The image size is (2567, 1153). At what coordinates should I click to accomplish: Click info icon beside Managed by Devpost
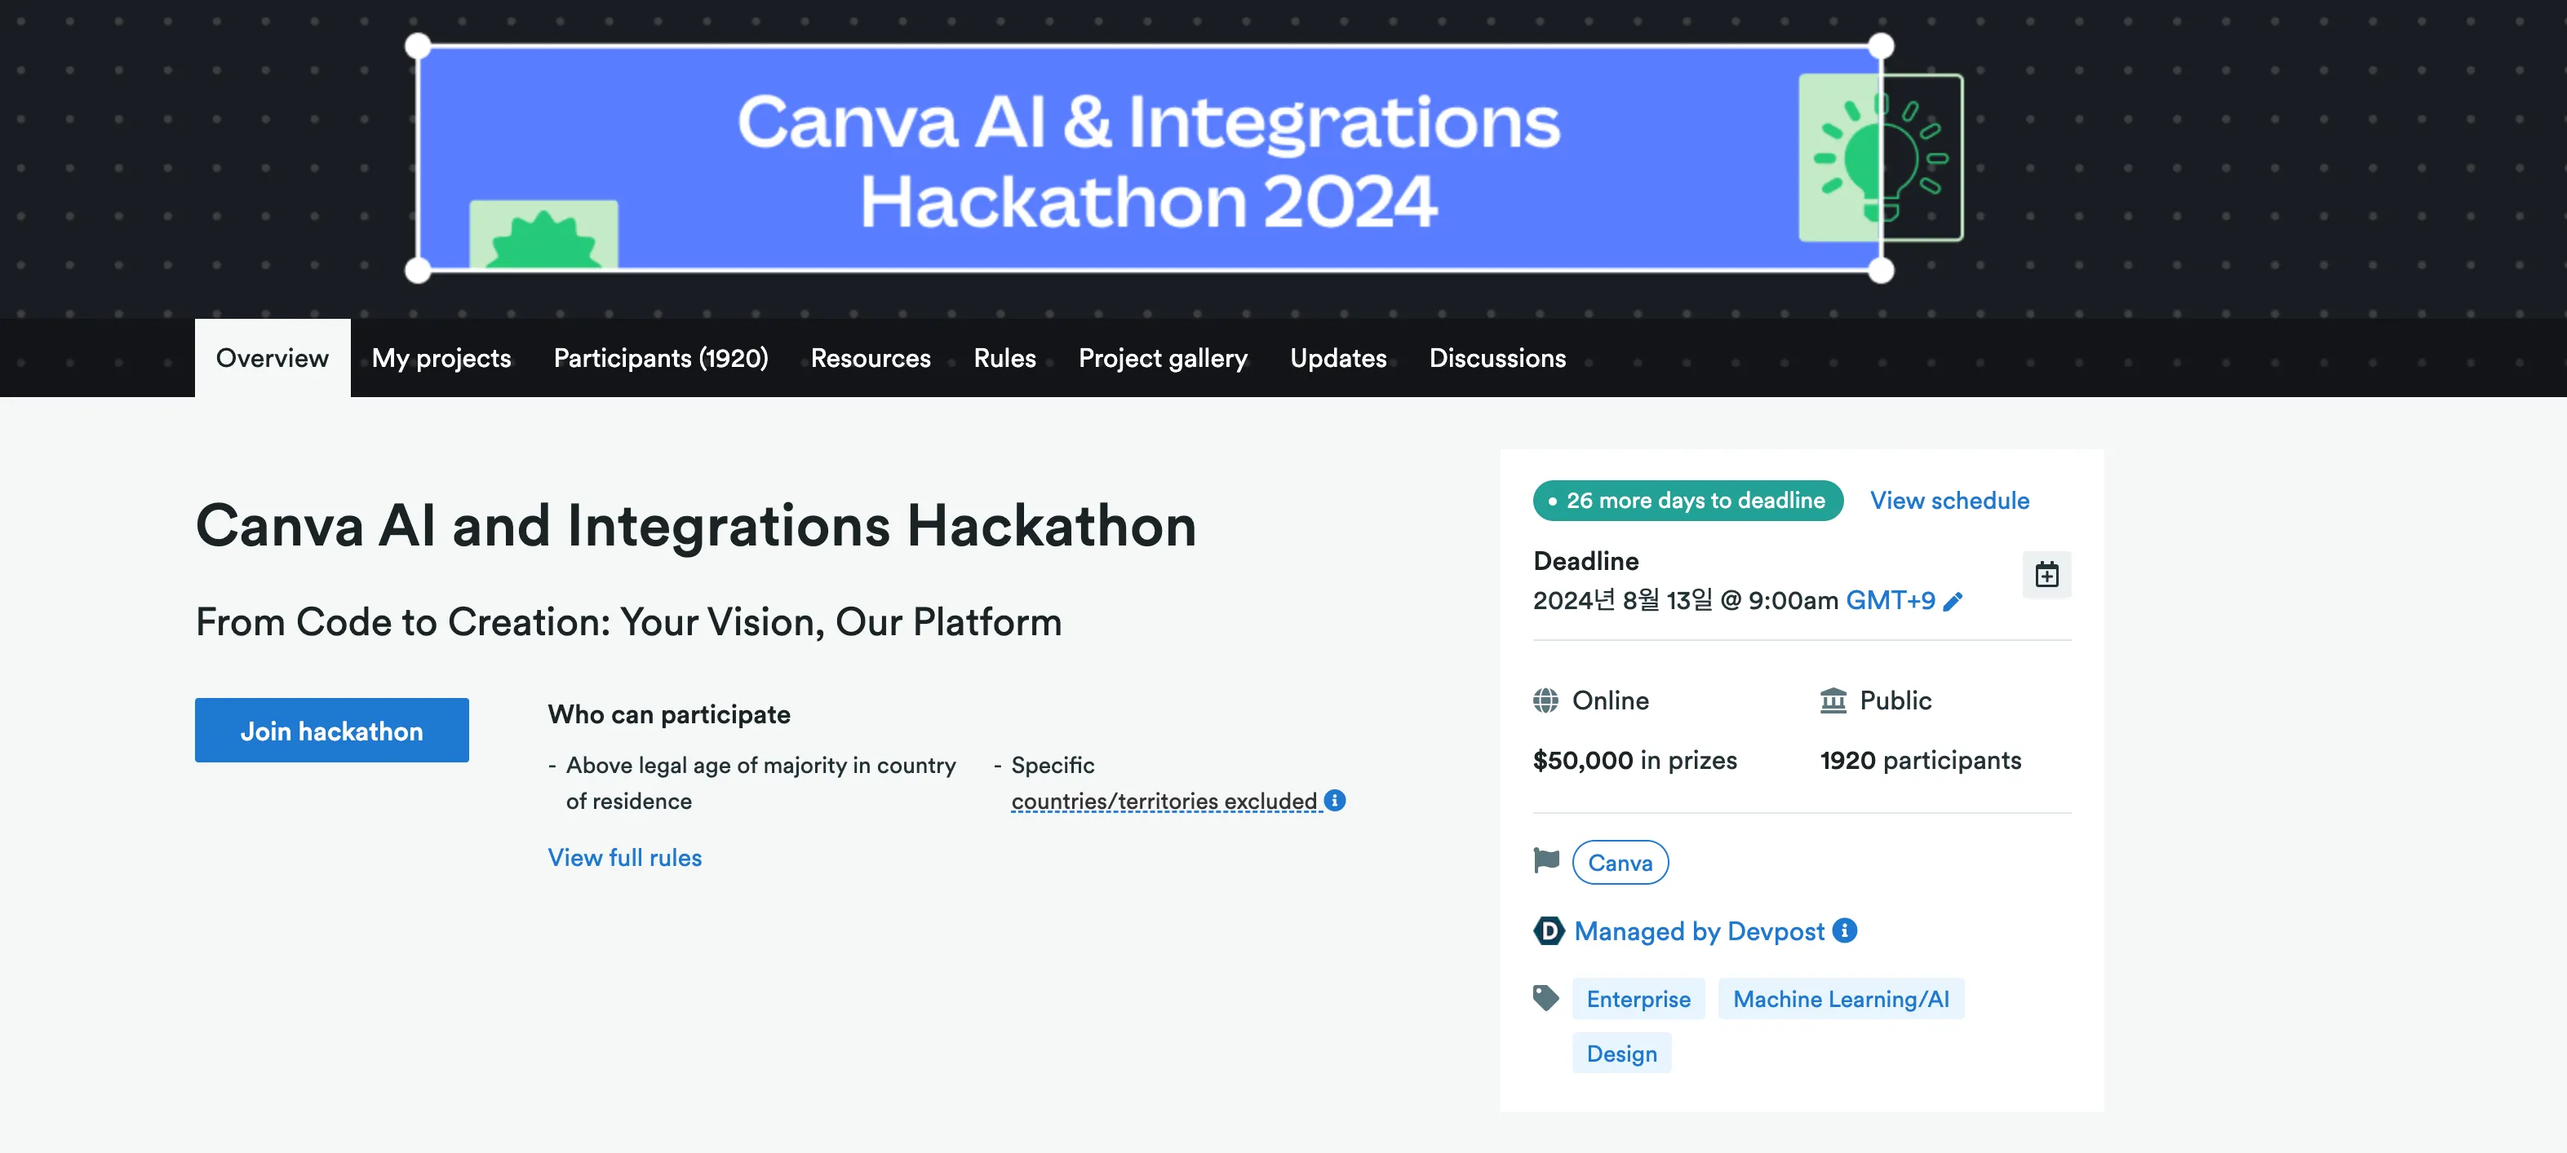point(1845,930)
